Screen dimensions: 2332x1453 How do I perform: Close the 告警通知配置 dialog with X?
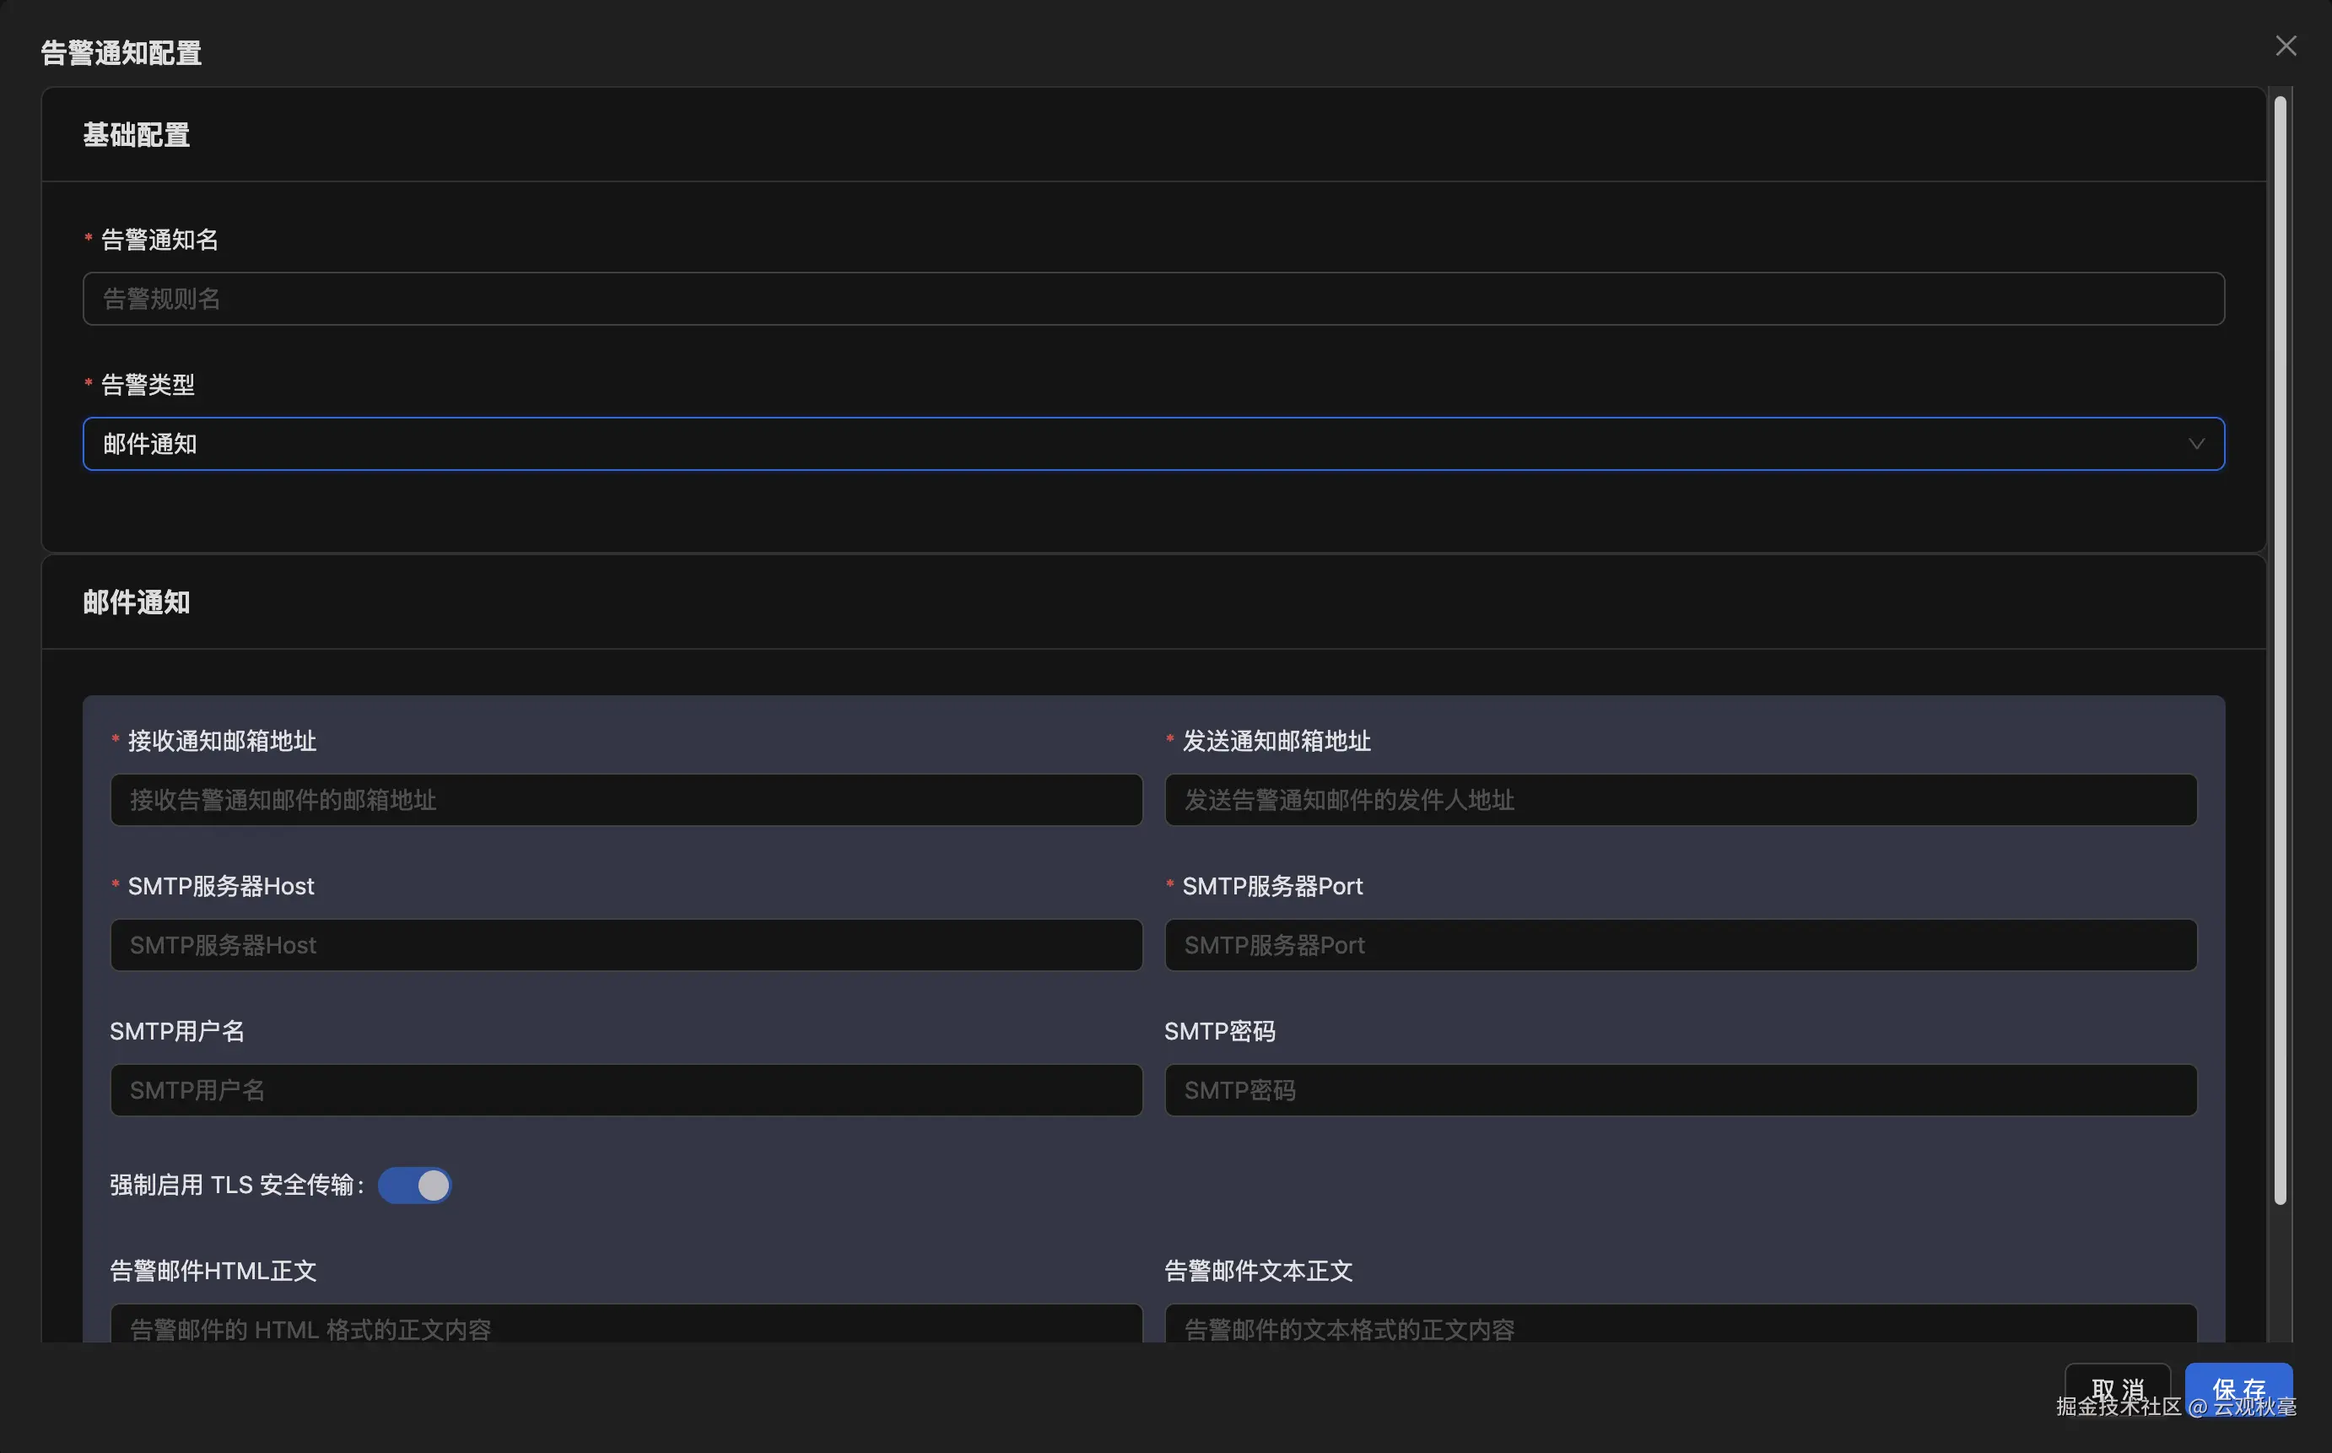point(2285,46)
